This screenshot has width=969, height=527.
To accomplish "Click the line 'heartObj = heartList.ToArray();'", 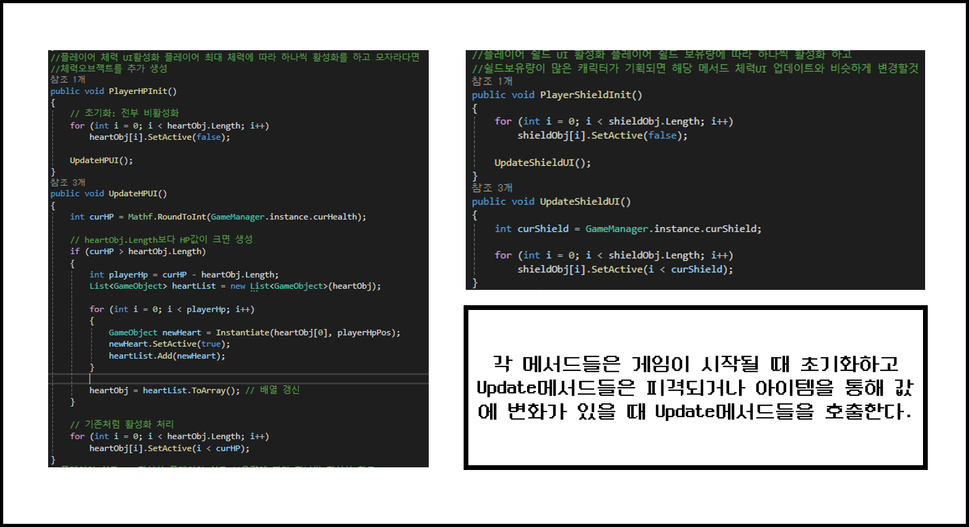I will [x=164, y=390].
